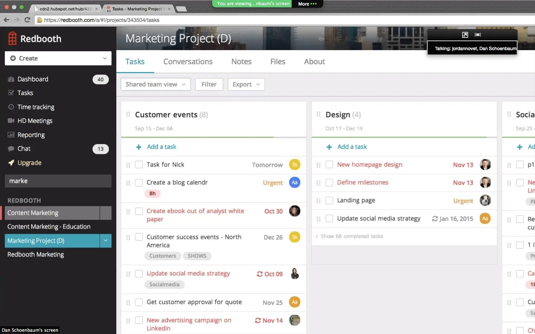Open the Create dropdown
Image resolution: width=535 pixels, height=334 pixels.
[58, 58]
